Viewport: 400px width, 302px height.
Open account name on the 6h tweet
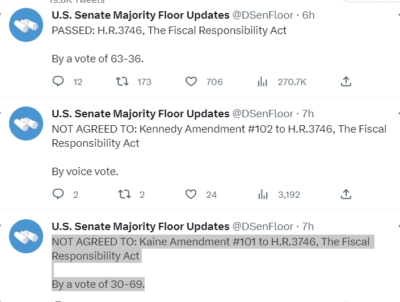click(141, 15)
